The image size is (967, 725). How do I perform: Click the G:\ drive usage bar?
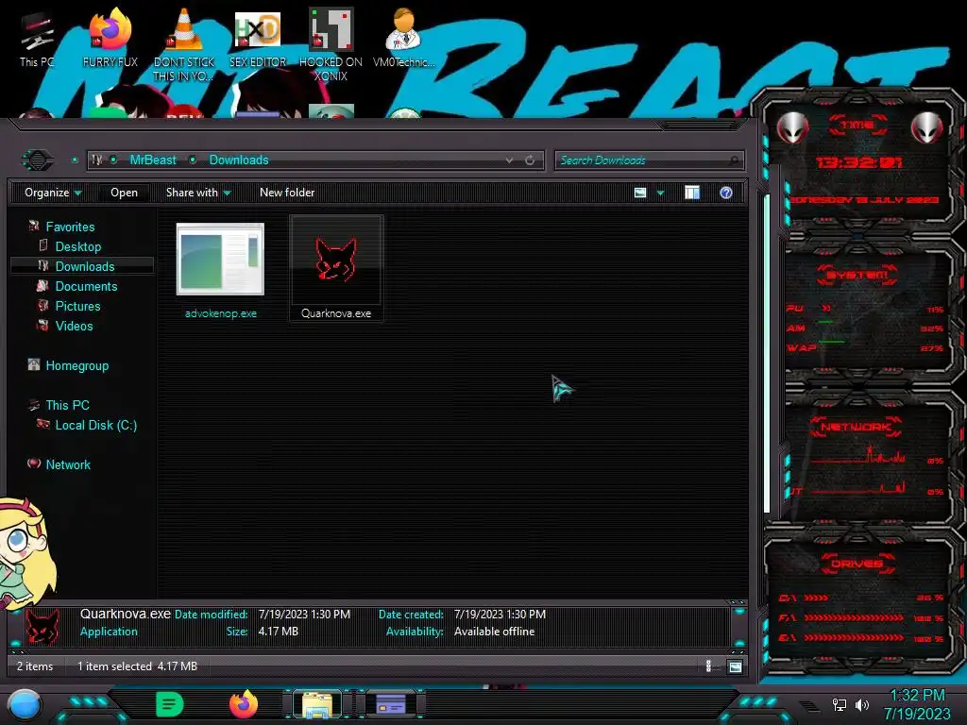click(x=854, y=637)
